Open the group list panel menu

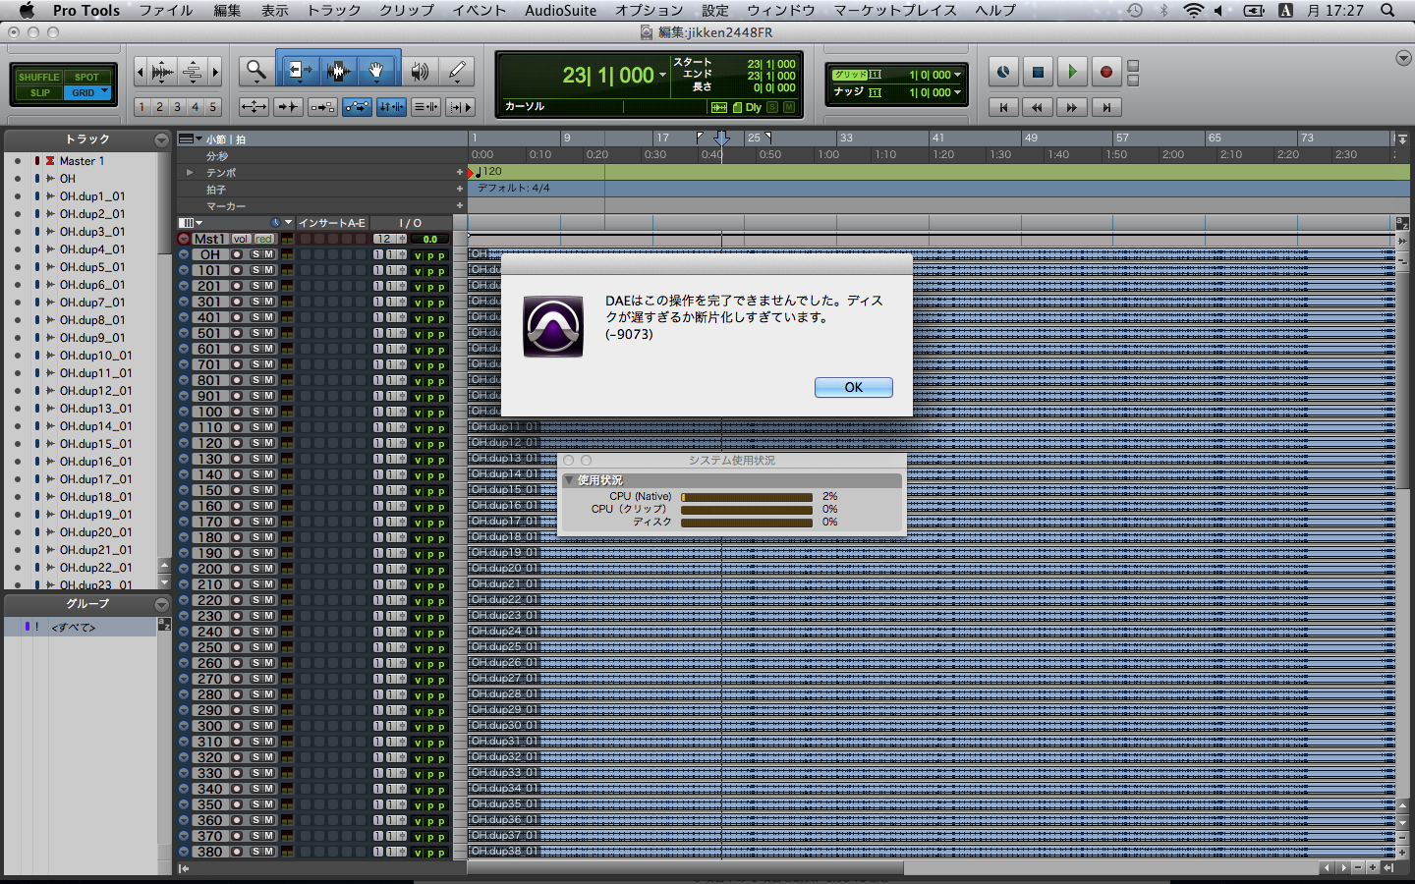pyautogui.click(x=161, y=605)
